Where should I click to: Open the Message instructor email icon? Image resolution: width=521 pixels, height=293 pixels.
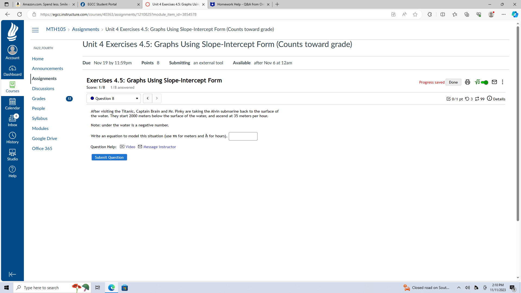[x=140, y=146]
